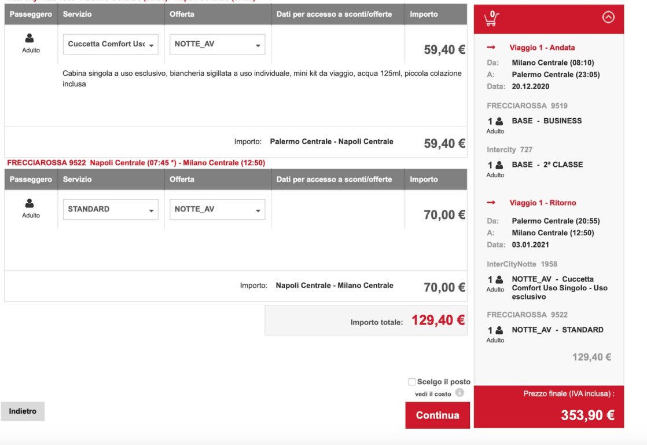Screen dimensions: 647x445
Task: Click the Dati per accesso a sconti/offerte header of the first table
Action: 334,14
